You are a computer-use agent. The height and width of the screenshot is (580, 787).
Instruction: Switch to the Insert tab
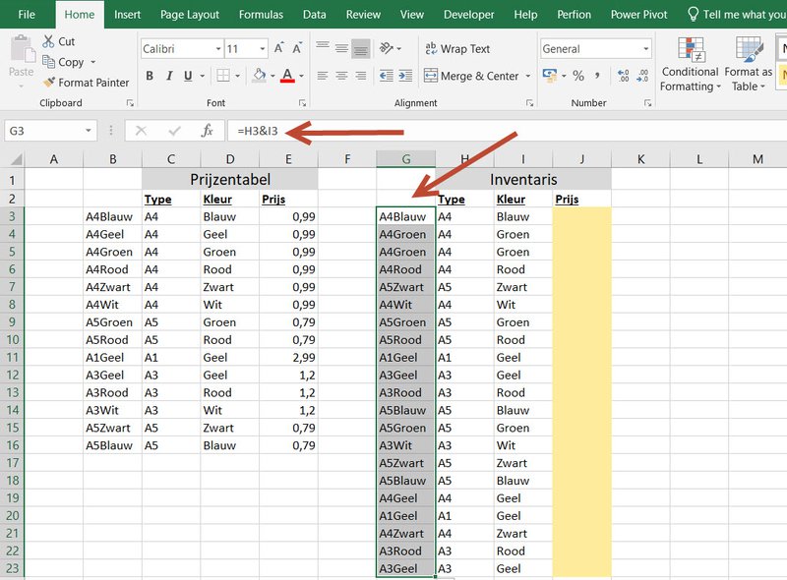pos(127,15)
